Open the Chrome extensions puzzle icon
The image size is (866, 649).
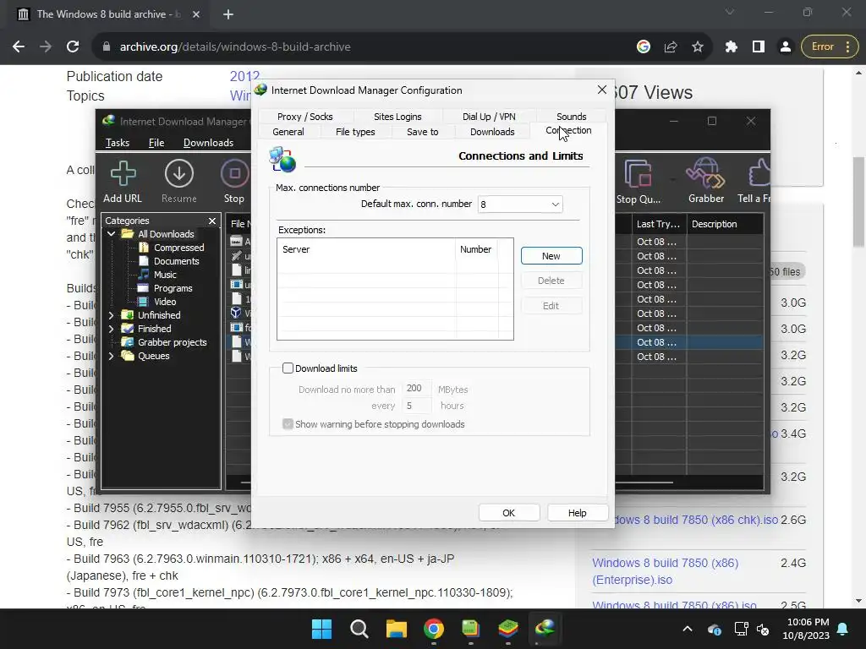coord(732,47)
